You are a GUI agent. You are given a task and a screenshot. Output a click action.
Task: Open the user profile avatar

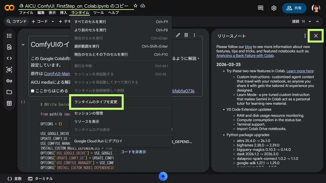click(x=316, y=8)
